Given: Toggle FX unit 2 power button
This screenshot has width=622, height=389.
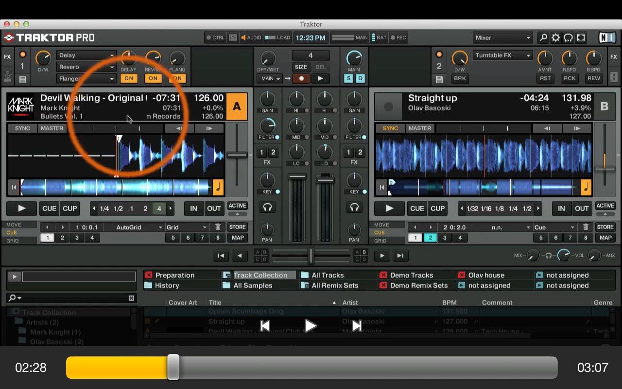Looking at the screenshot, I should 439,54.
